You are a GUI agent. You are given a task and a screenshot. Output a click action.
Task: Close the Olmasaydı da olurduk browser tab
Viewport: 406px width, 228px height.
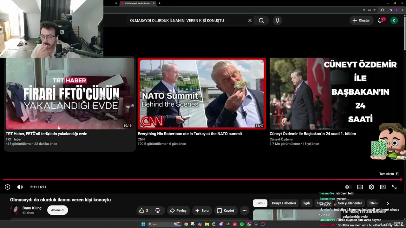tap(154, 3)
